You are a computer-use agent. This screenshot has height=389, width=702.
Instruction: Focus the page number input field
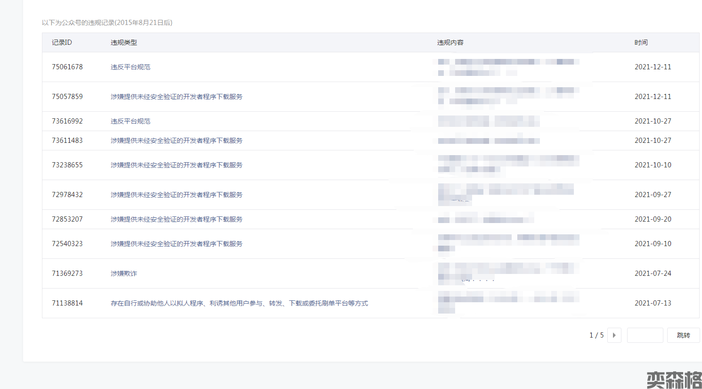point(645,335)
